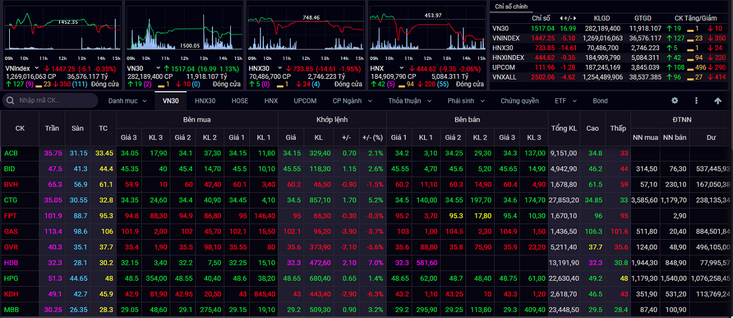The height and width of the screenshot is (318, 733).
Task: Click the CK column header
Action: coord(20,128)
